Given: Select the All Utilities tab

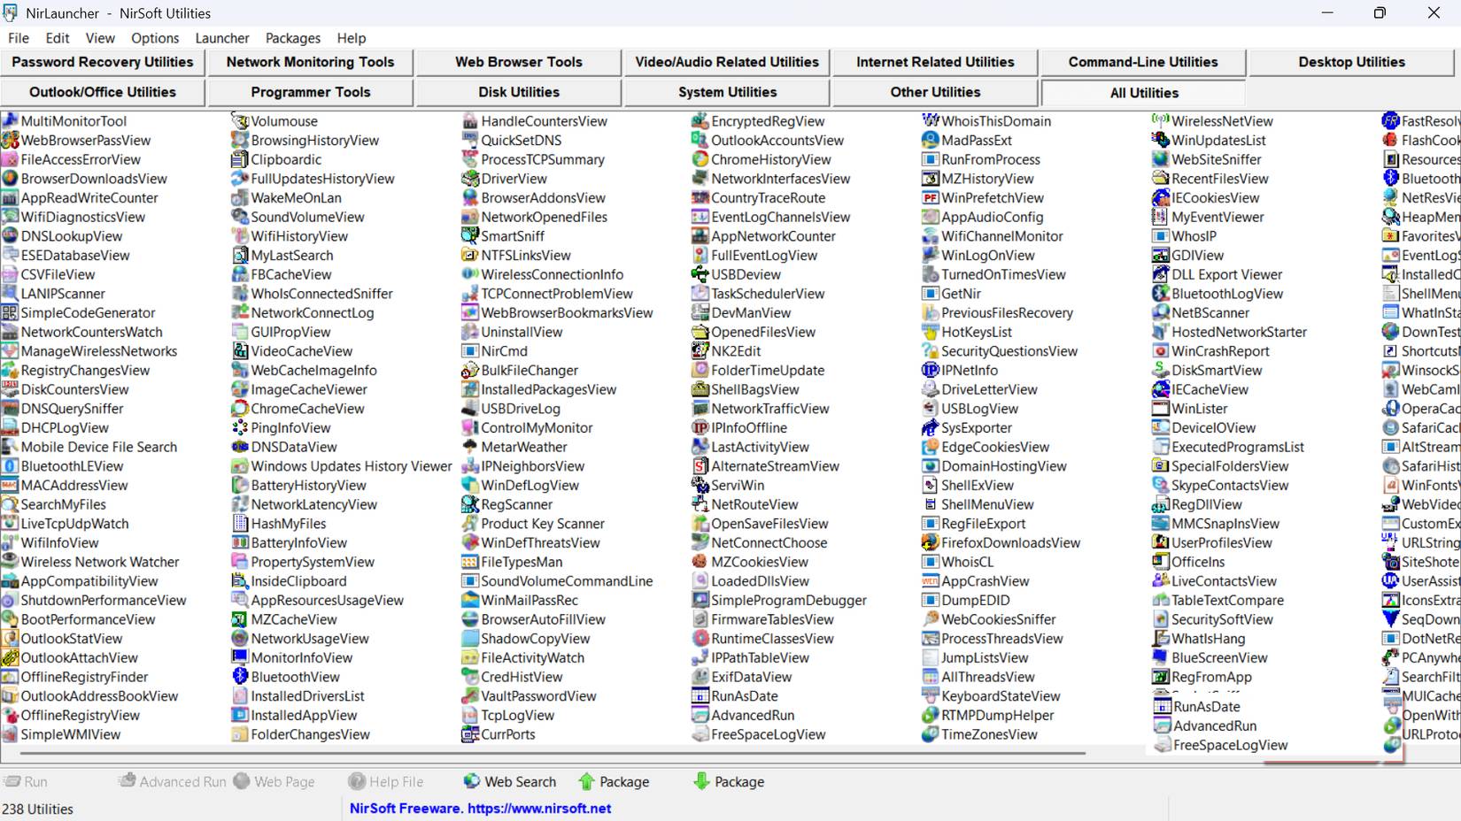Looking at the screenshot, I should pos(1144,93).
